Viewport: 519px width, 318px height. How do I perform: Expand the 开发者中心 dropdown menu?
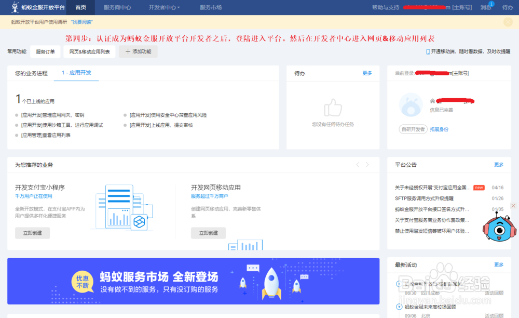point(164,7)
